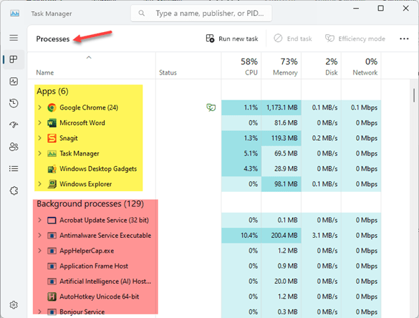Click the vertical scrollbar thumb
The width and height of the screenshot is (419, 318).
[x=414, y=96]
